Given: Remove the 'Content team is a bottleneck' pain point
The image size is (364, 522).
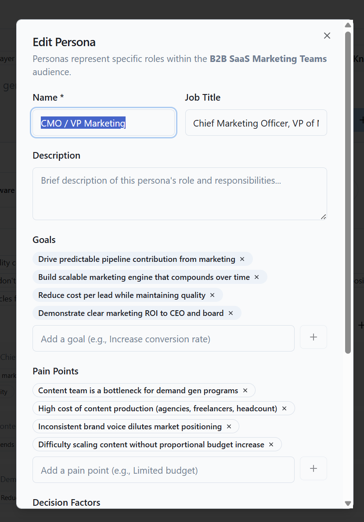Looking at the screenshot, I should point(245,391).
